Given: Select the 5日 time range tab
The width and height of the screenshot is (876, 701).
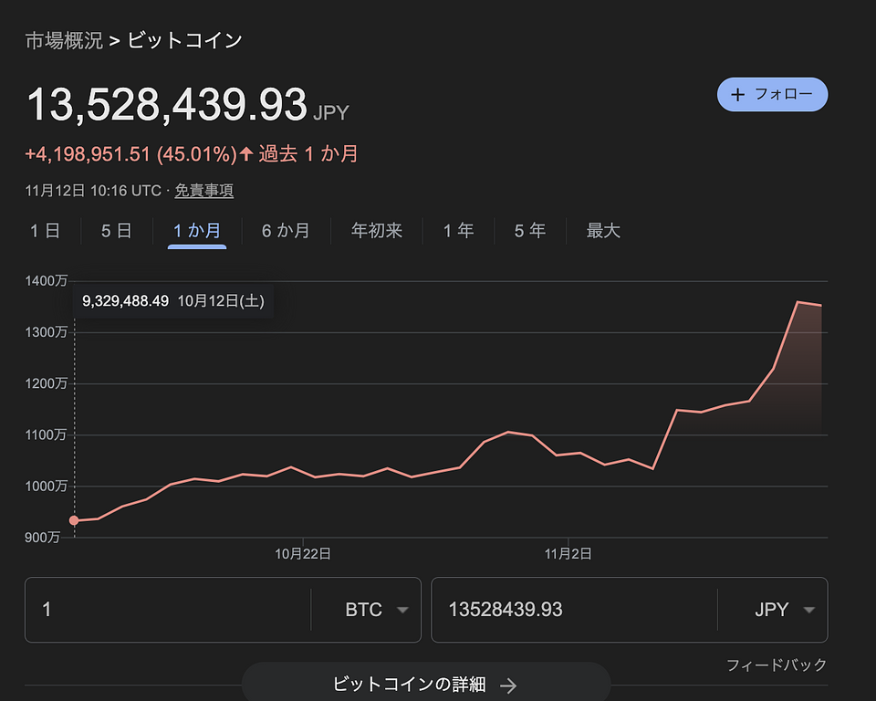Looking at the screenshot, I should 116,231.
